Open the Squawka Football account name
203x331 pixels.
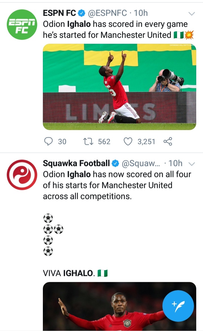point(76,163)
